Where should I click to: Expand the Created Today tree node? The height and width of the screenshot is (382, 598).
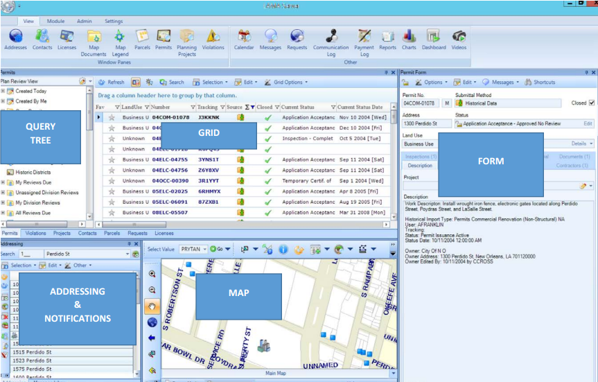[3, 92]
